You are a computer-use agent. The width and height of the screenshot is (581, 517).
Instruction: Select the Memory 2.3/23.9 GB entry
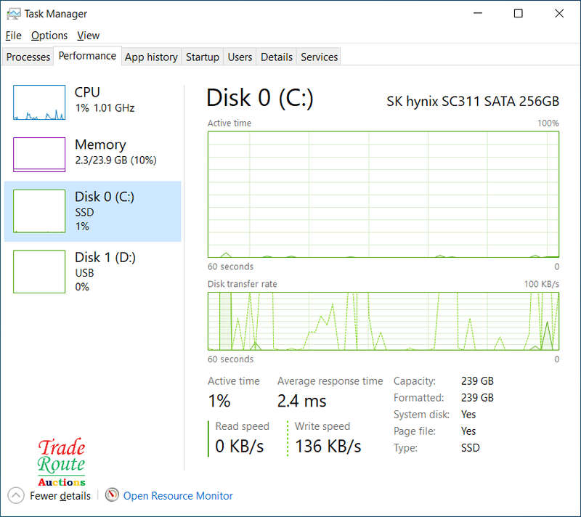click(115, 152)
